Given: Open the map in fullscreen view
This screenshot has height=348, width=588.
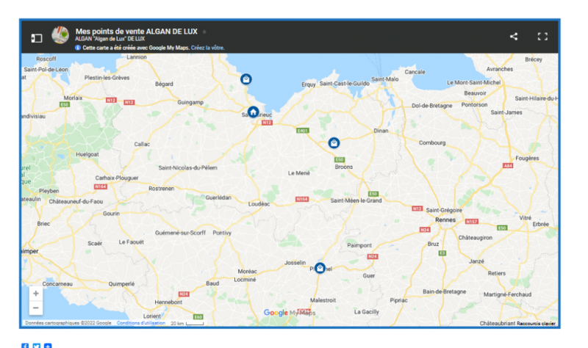Looking at the screenshot, I should point(542,37).
